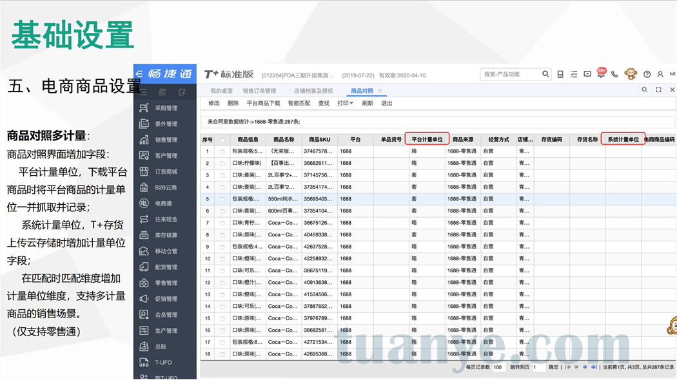Tick the select-all checkbox in table header

coord(222,140)
